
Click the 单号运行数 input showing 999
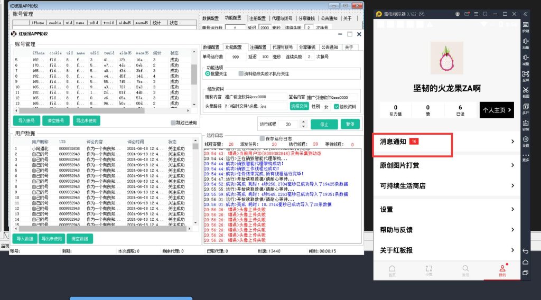click(x=236, y=57)
